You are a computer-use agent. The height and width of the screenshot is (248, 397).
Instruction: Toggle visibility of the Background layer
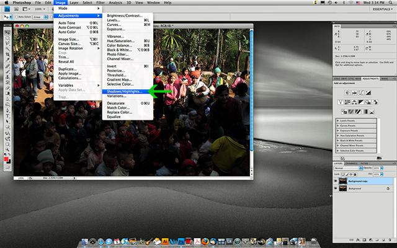[x=336, y=188]
